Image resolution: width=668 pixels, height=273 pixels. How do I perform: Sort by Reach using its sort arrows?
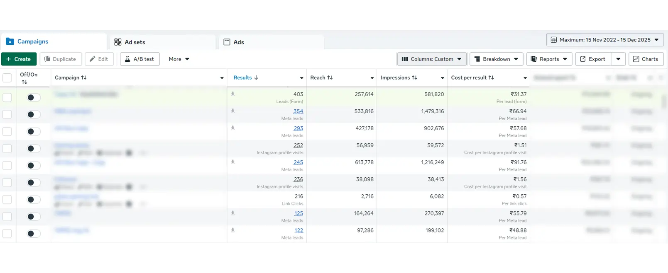(330, 78)
